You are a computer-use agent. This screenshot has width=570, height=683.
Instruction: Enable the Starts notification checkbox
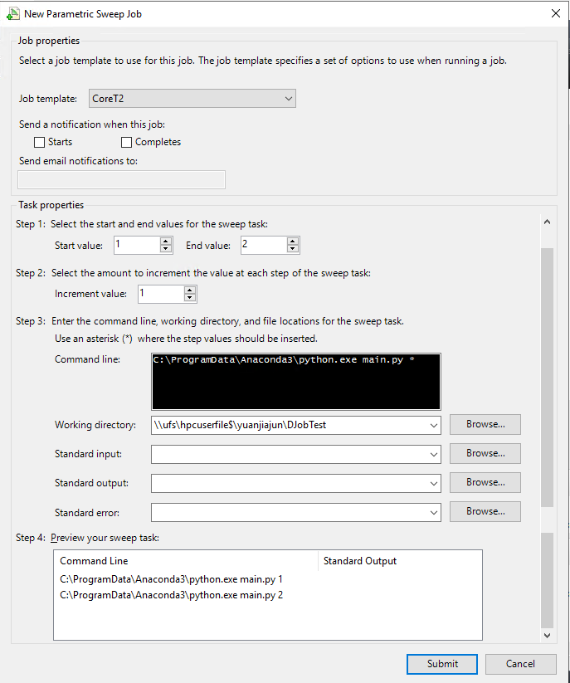tap(39, 142)
